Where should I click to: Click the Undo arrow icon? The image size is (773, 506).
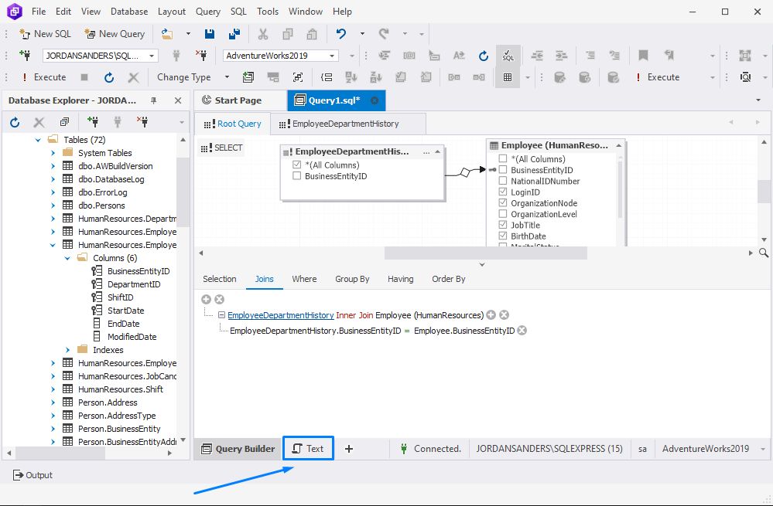tap(341, 34)
